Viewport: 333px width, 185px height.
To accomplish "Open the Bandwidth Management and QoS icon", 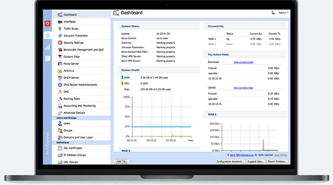I will click(60, 50).
